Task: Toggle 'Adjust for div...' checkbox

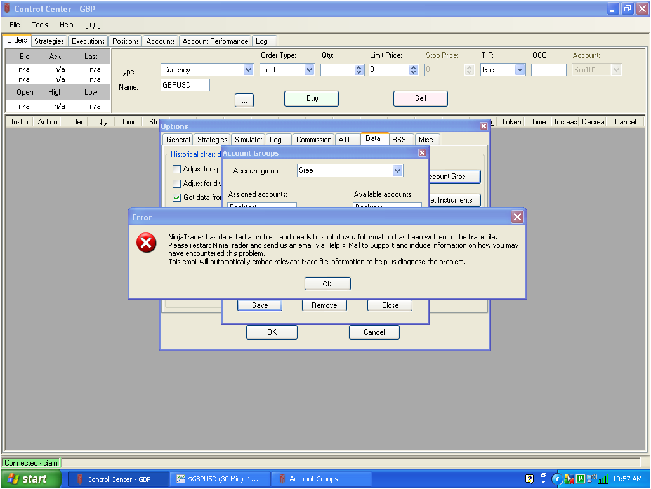Action: click(176, 184)
